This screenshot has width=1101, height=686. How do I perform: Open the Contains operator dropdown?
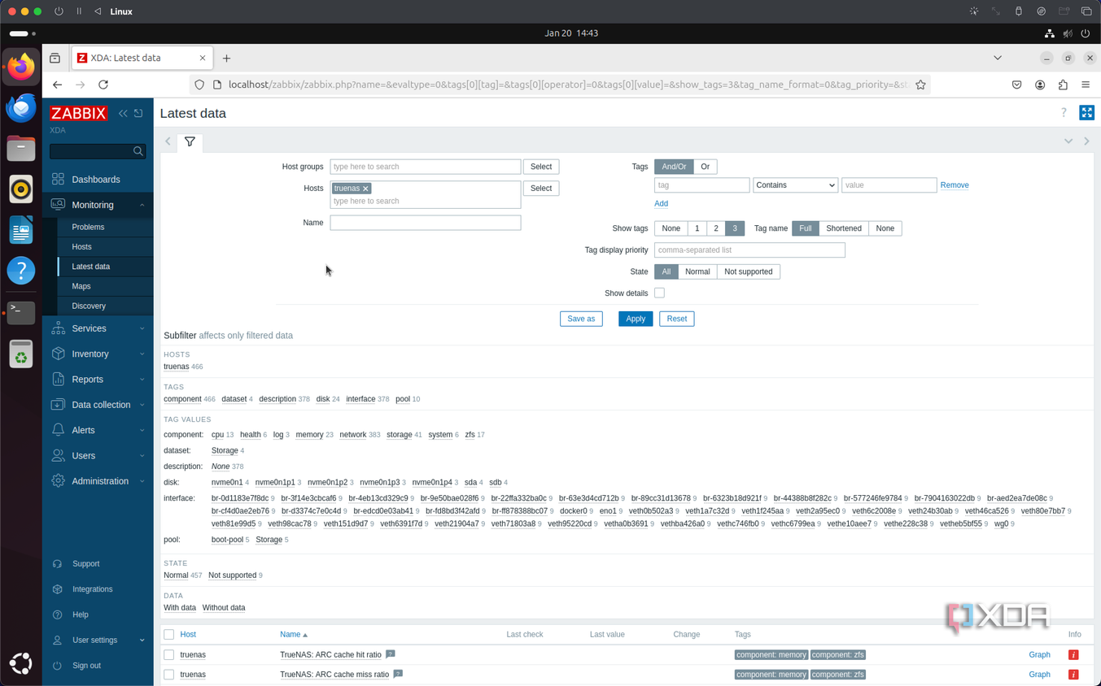[x=795, y=185]
